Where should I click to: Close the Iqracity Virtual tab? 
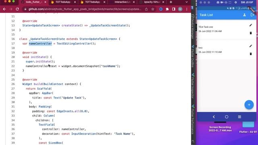[163, 2]
